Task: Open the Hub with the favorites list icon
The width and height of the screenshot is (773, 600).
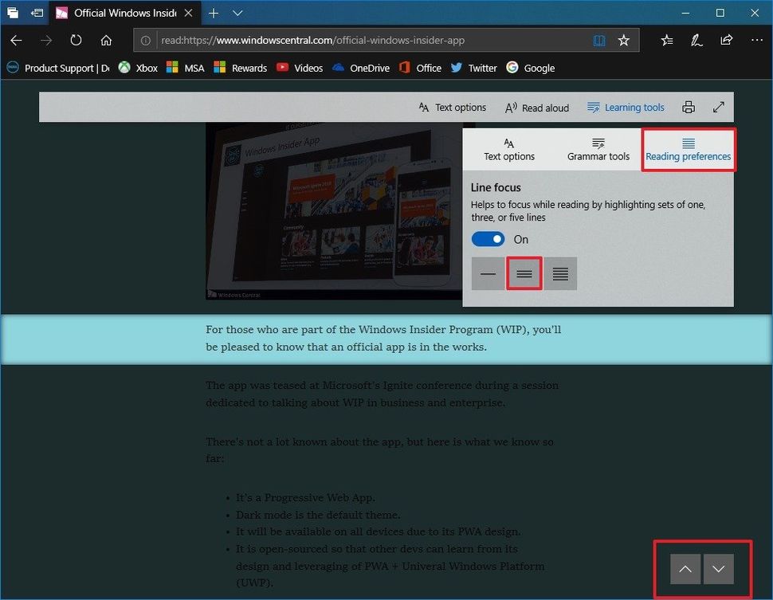Action: 666,40
